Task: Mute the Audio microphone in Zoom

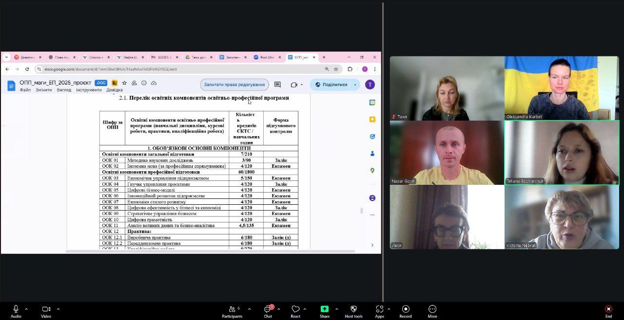Action: coord(16,309)
